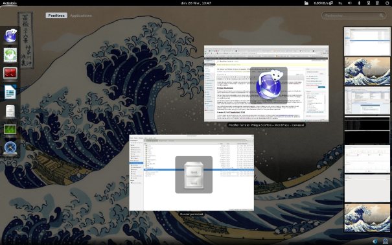The image size is (392, 245).
Task: Open the volume menu in the top bar
Action: 350,3
